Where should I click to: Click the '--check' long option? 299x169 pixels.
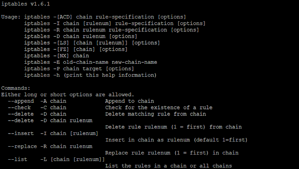(x=19, y=108)
